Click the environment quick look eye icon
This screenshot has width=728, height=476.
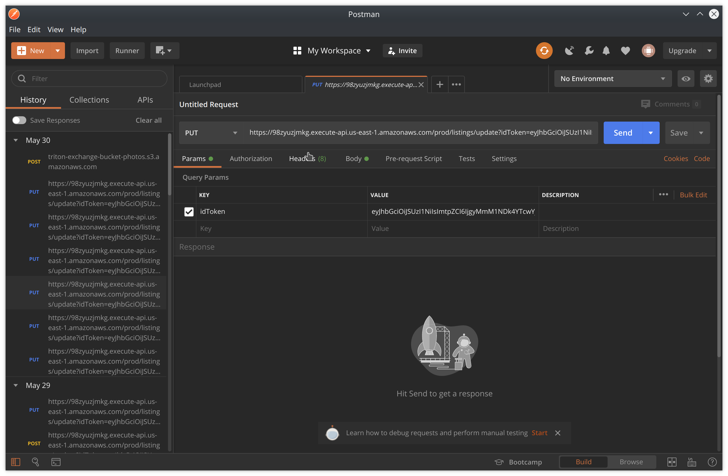pos(685,79)
